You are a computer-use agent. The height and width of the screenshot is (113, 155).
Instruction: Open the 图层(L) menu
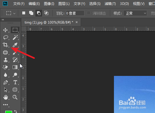[64, 4]
